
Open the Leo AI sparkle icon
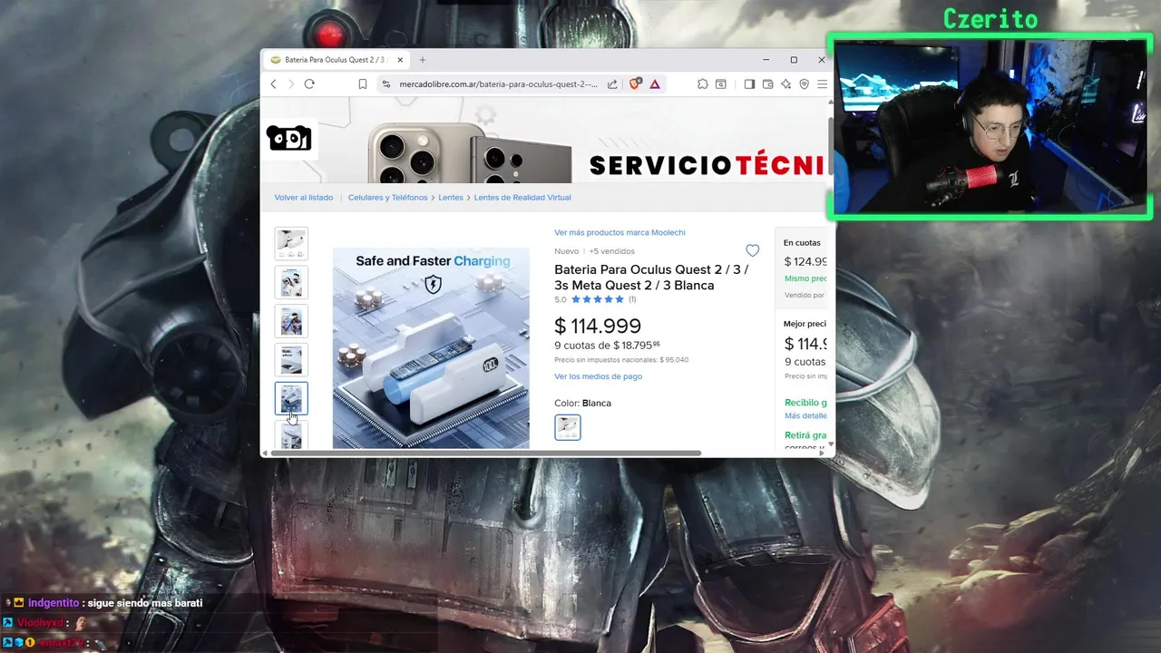785,83
